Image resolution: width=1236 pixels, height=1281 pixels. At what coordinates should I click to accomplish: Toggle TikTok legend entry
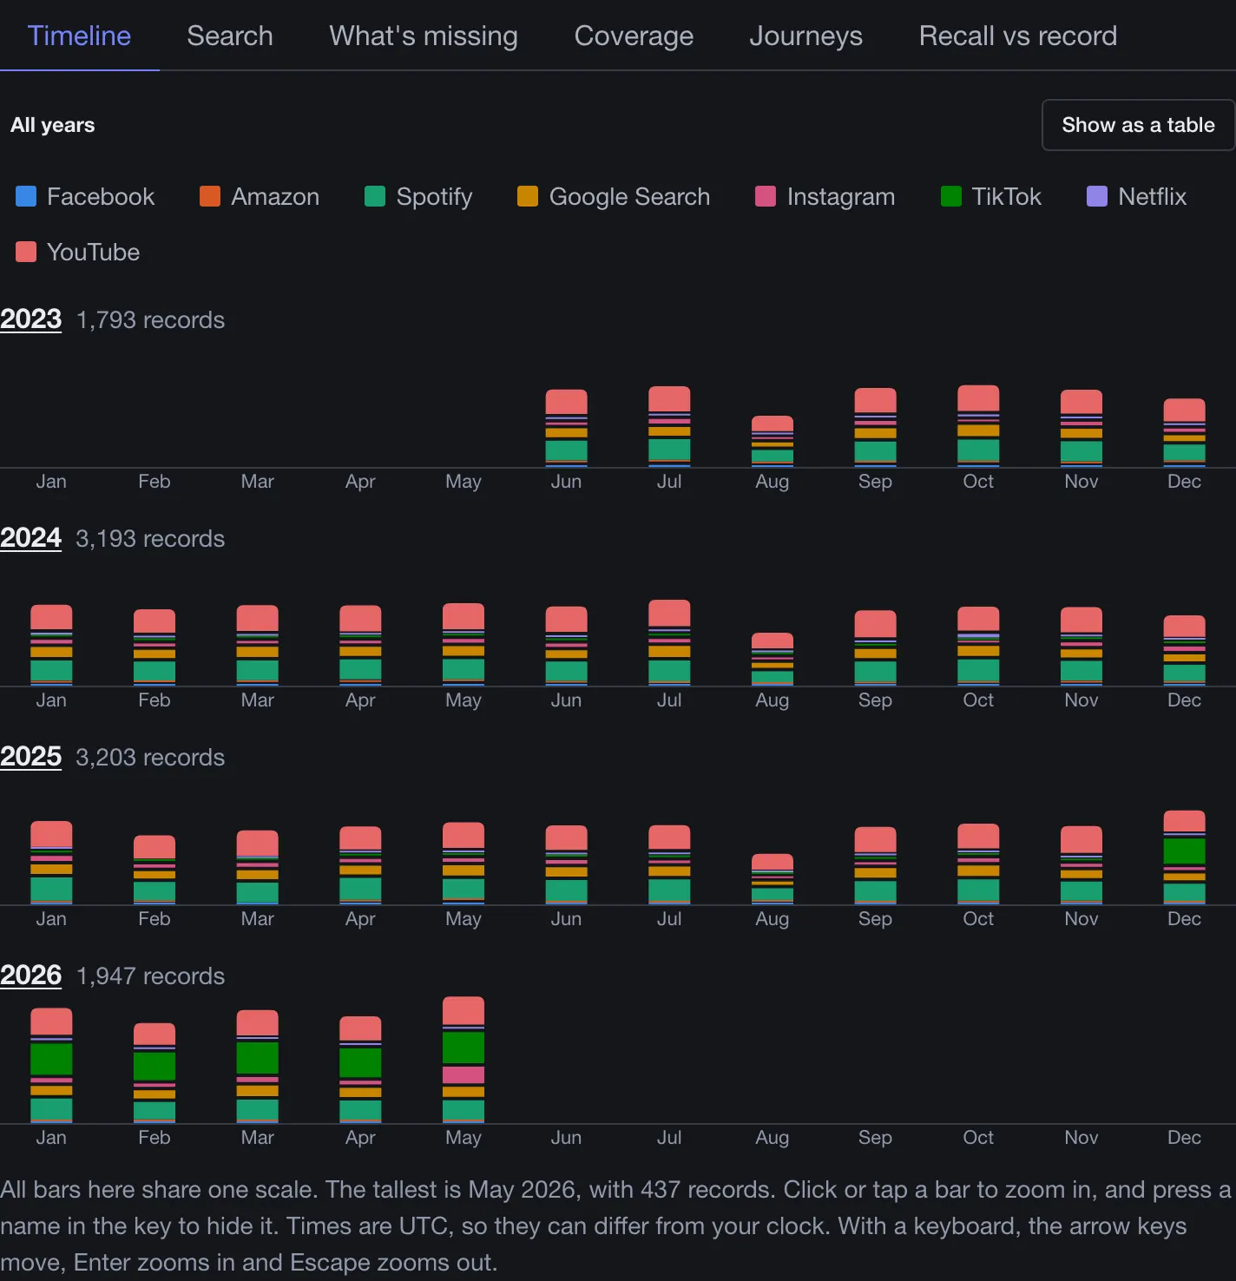pos(991,197)
